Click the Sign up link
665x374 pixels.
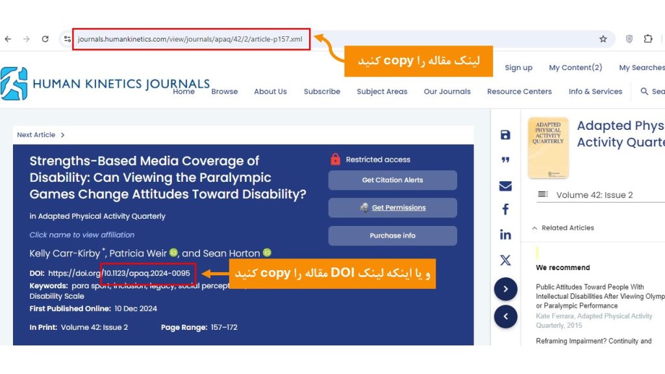pos(518,68)
